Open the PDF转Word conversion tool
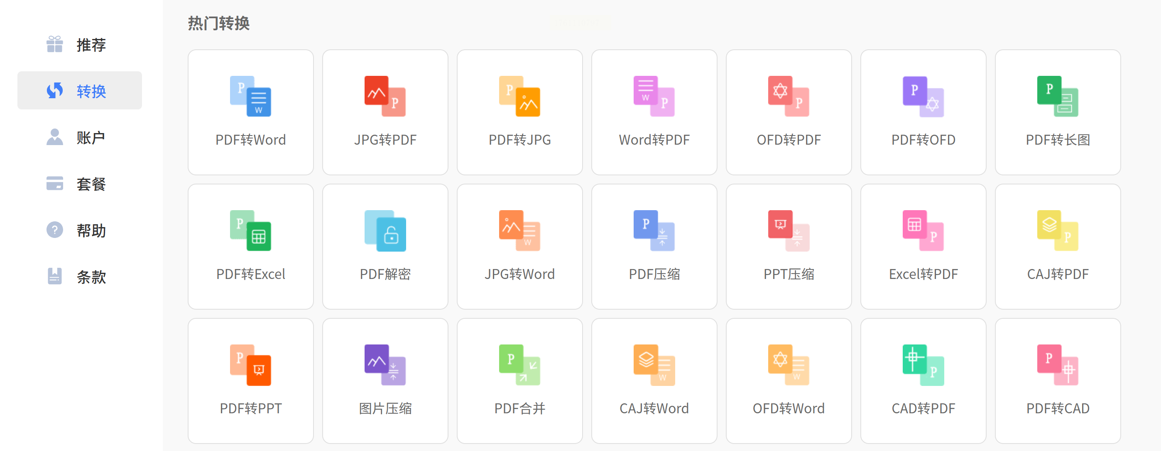The width and height of the screenshot is (1161, 451). (250, 112)
